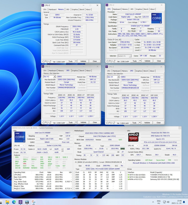
Task: Switch to the Mainboard tab in the Memory window
Action: click(53, 9)
